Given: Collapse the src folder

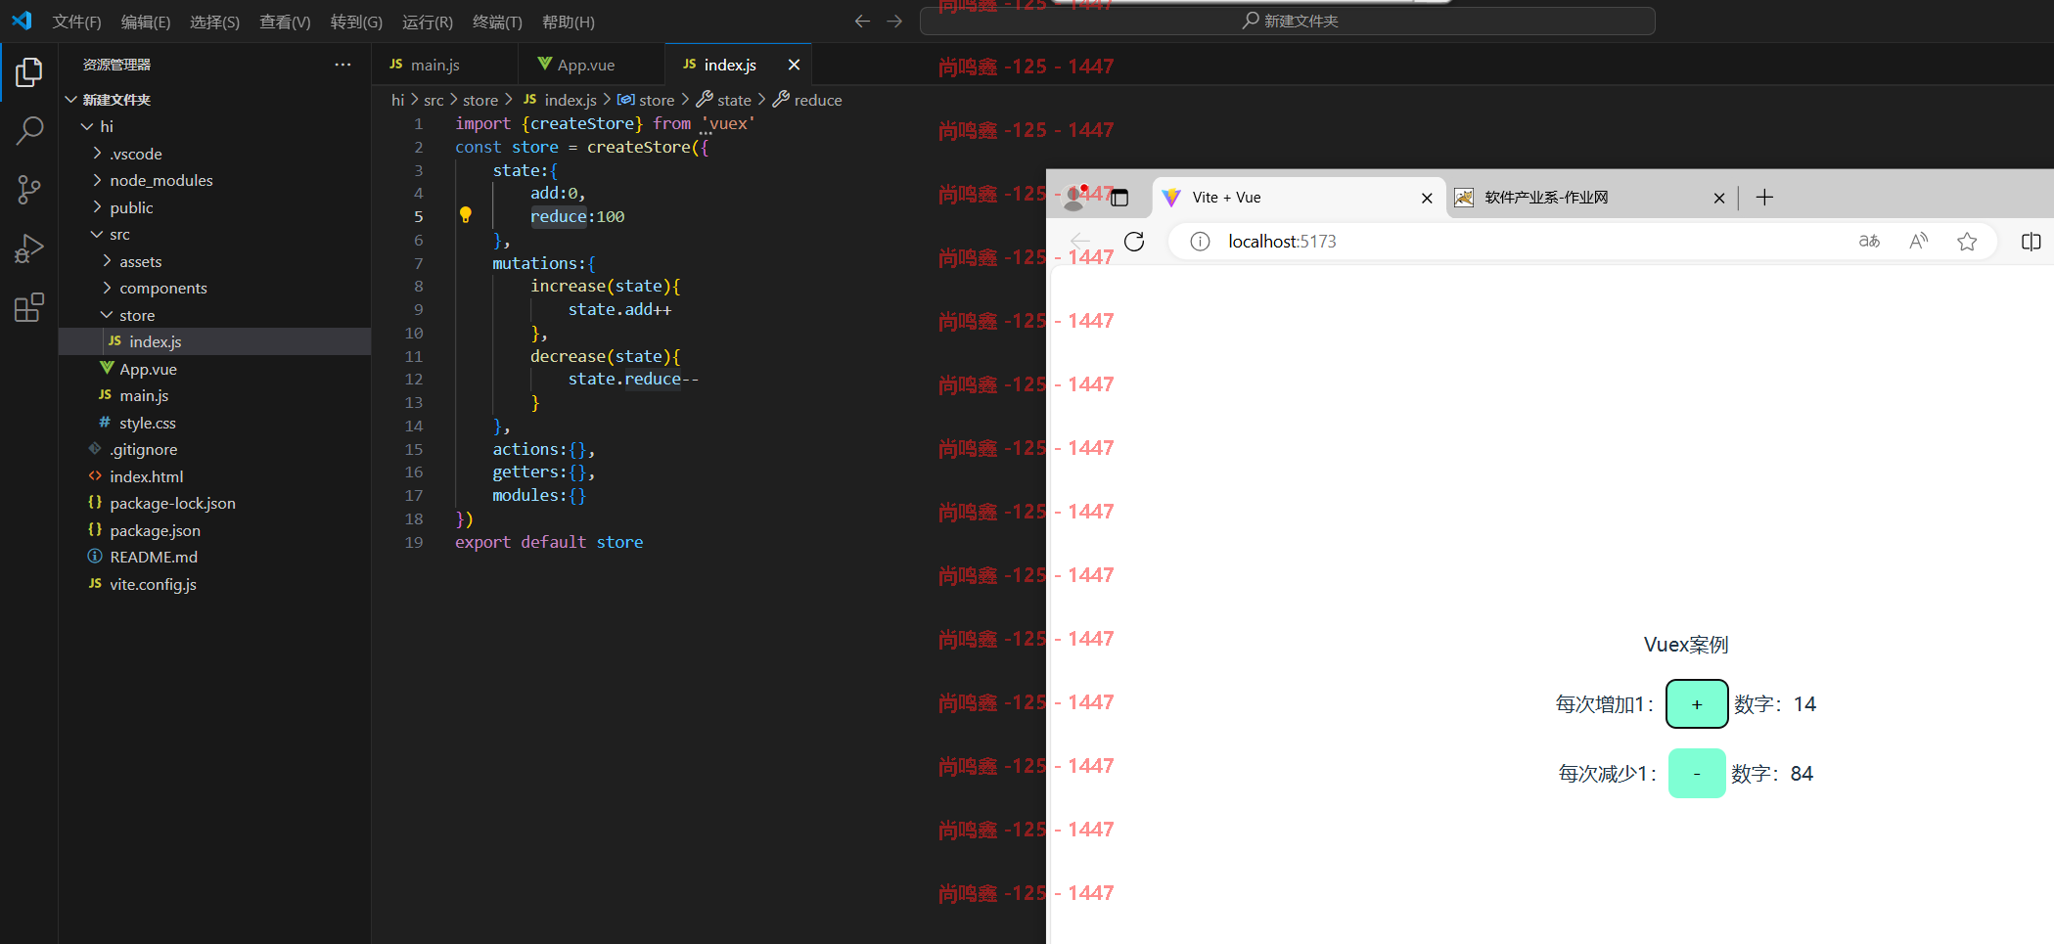Looking at the screenshot, I should [x=97, y=234].
